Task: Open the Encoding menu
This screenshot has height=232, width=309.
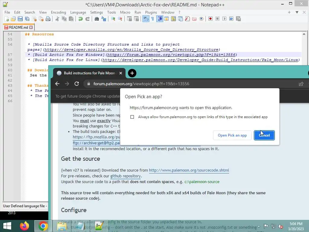Action: 59,12
